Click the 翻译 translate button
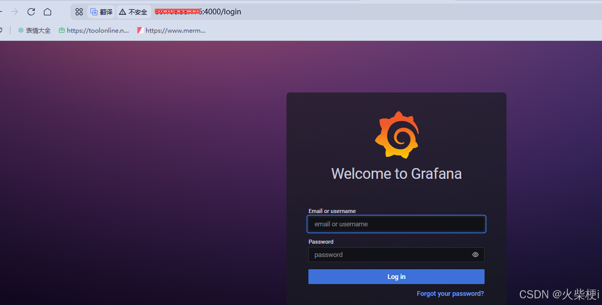Image resolution: width=602 pixels, height=305 pixels. point(102,12)
